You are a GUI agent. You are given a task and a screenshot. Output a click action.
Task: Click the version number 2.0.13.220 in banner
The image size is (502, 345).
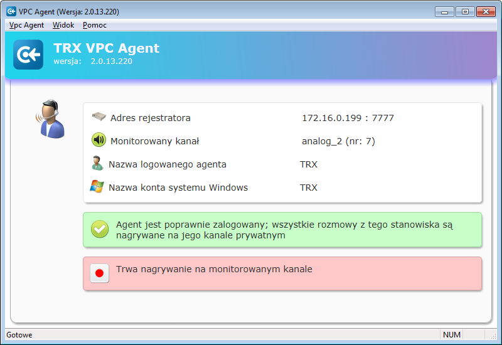coord(112,61)
